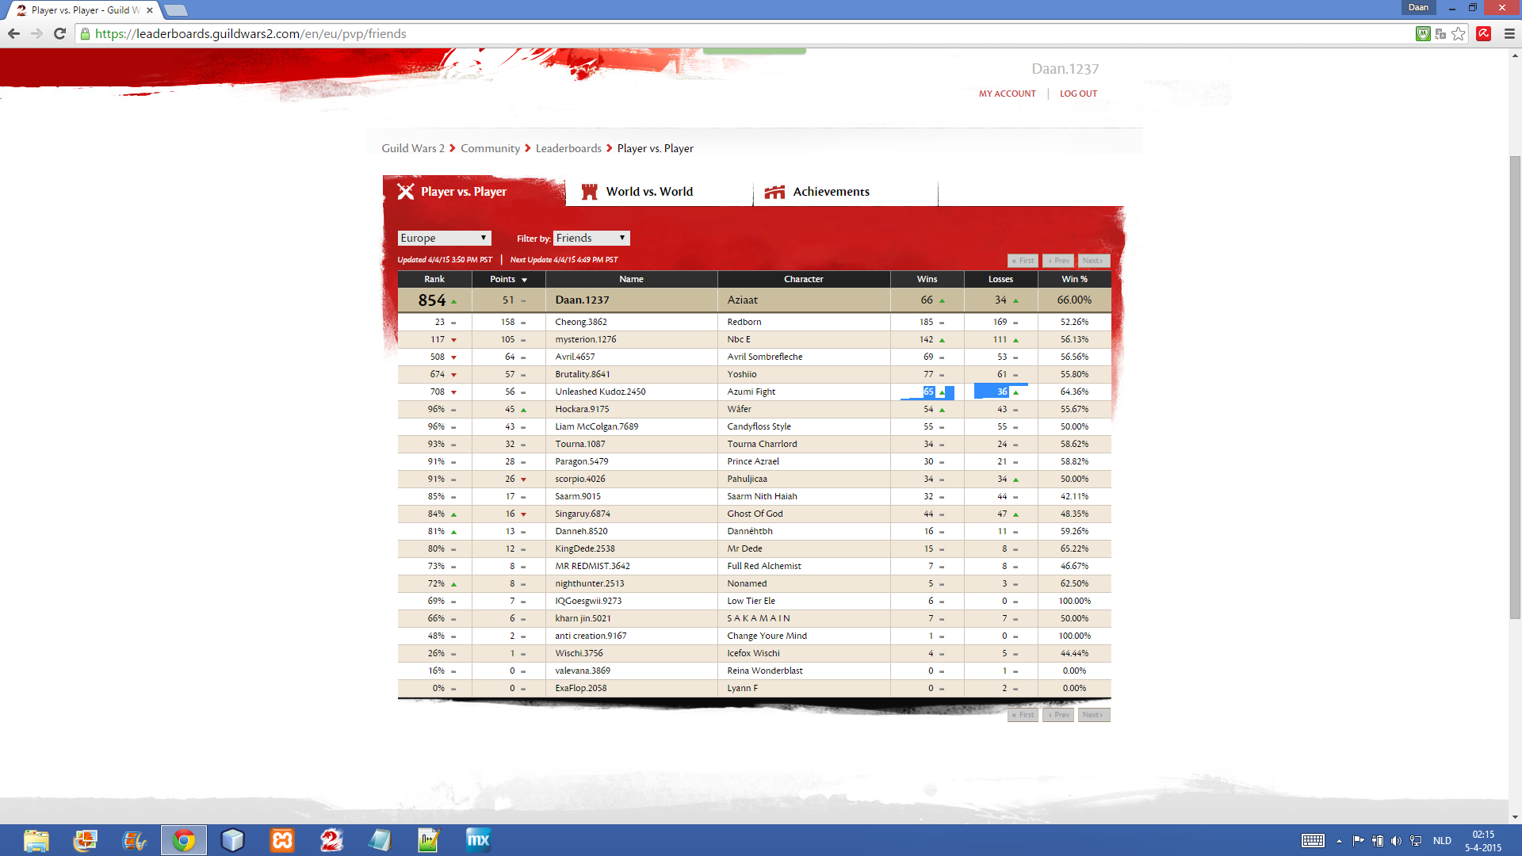This screenshot has height=856, width=1522.
Task: Click the Losses column header
Action: (1000, 279)
